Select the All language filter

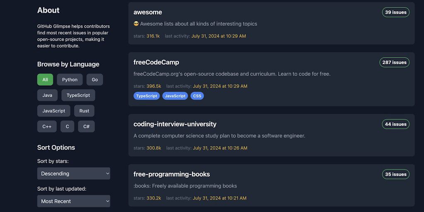(x=45, y=79)
